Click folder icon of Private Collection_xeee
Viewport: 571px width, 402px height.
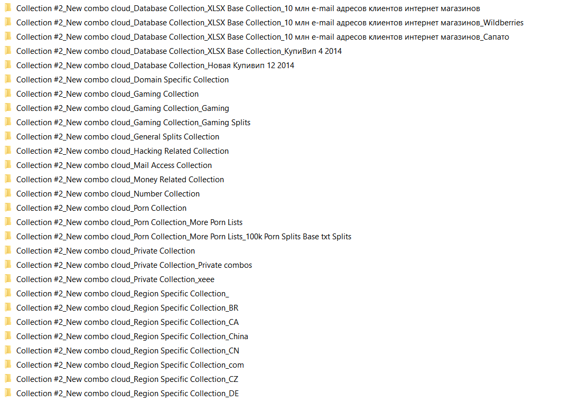click(8, 279)
